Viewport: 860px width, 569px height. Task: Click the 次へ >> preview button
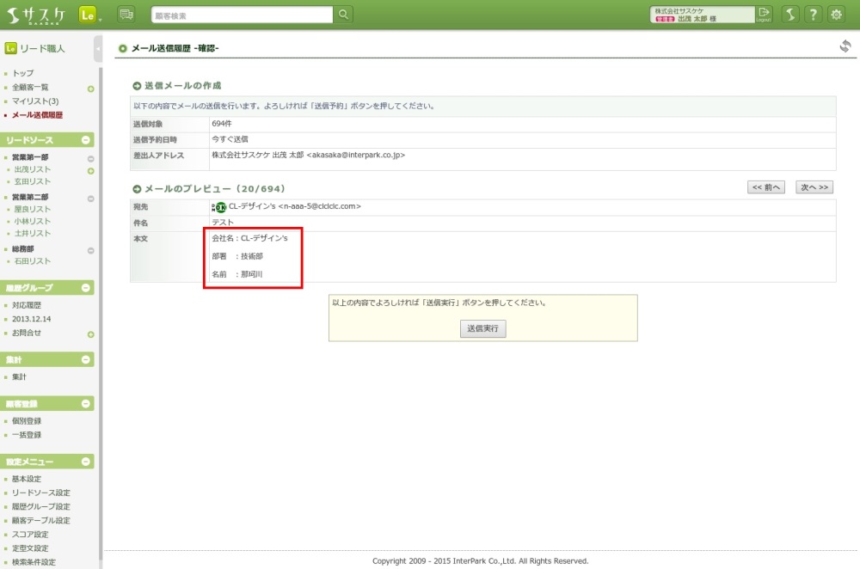(814, 187)
